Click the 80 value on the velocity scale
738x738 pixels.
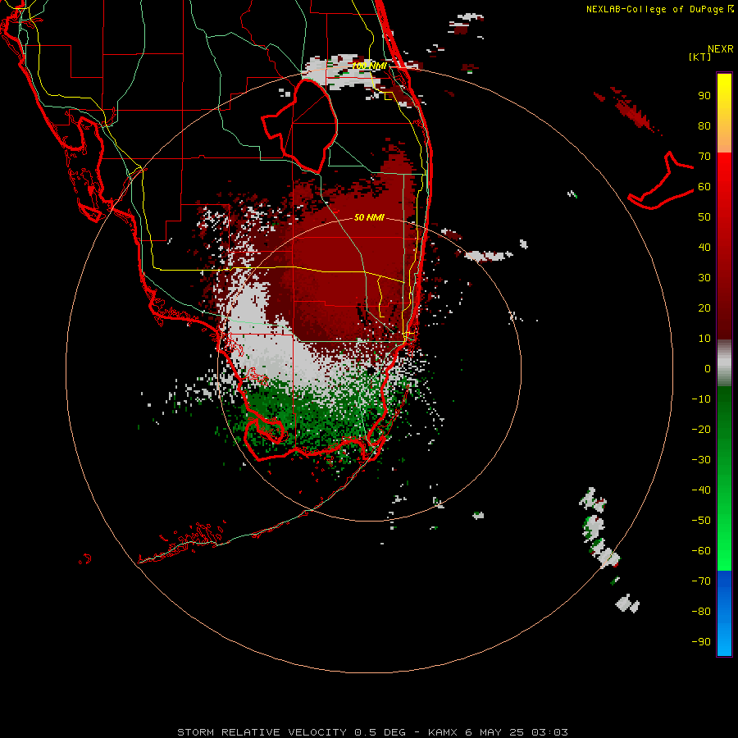pyautogui.click(x=704, y=125)
